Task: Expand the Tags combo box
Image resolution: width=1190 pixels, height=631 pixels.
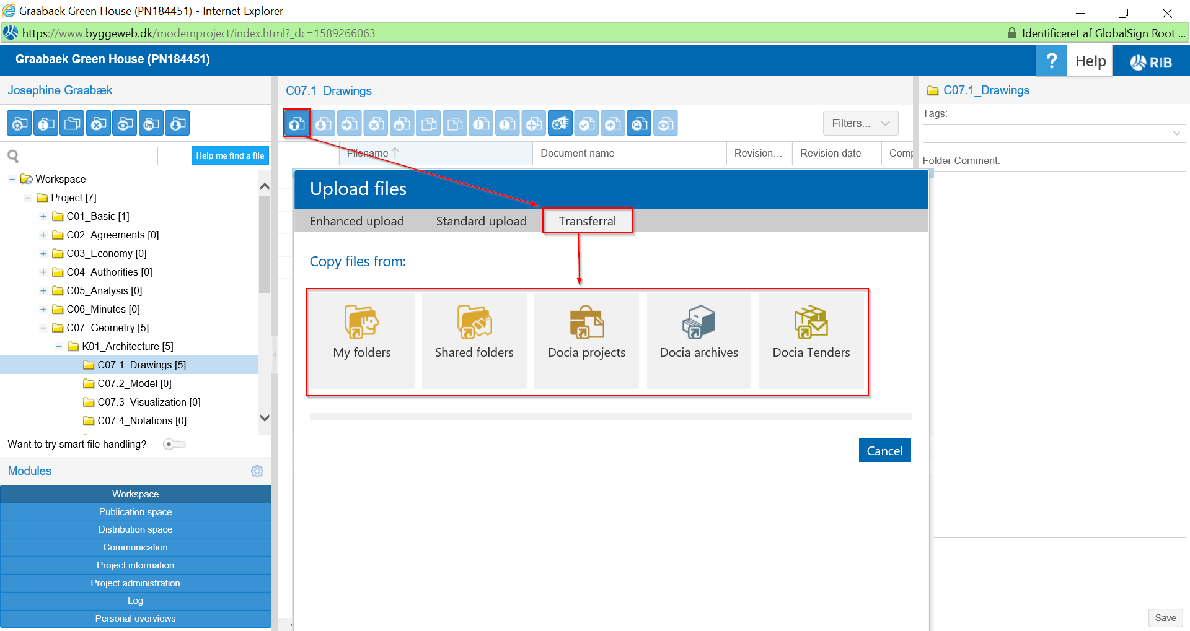Action: (1176, 134)
